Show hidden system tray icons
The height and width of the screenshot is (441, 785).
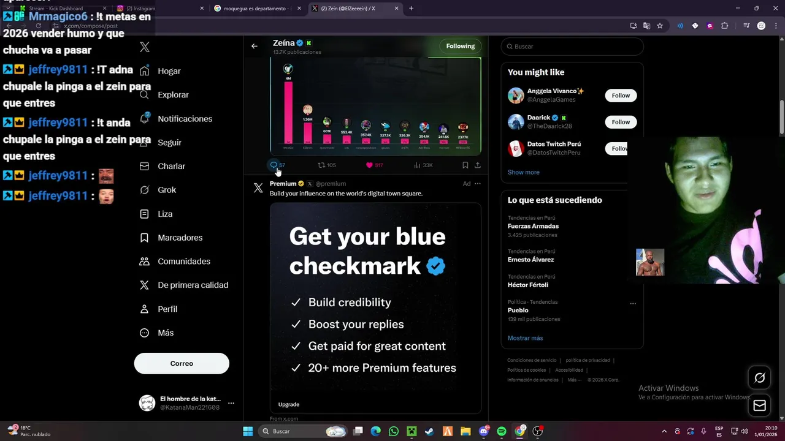pyautogui.click(x=664, y=431)
